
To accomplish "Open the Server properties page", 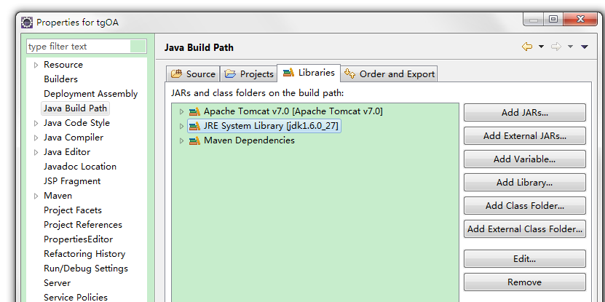I will [x=57, y=282].
